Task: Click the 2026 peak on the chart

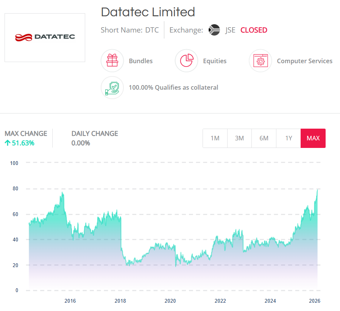Action: click(x=317, y=190)
